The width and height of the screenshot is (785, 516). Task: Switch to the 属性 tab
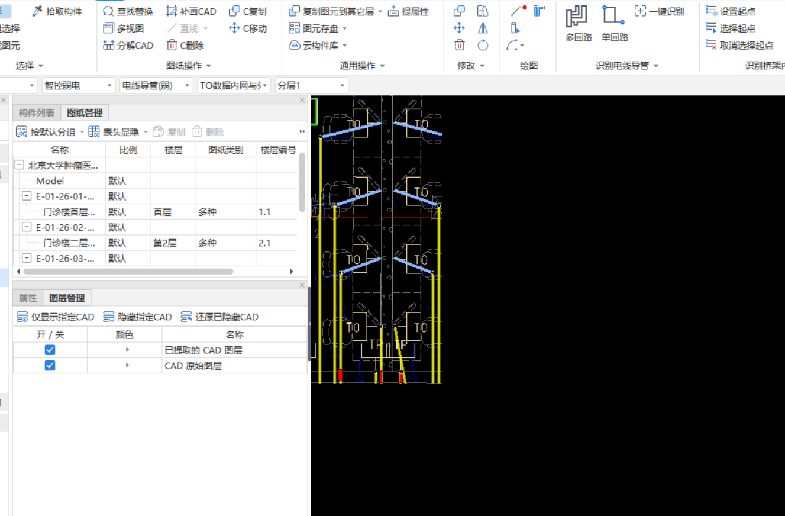(28, 298)
